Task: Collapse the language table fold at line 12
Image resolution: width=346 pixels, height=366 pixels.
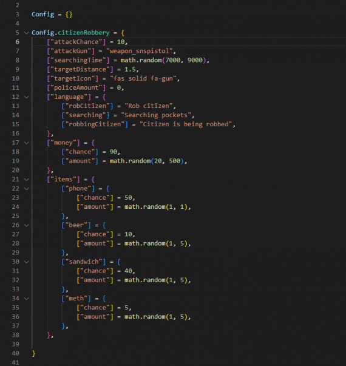Action: (x=27, y=97)
